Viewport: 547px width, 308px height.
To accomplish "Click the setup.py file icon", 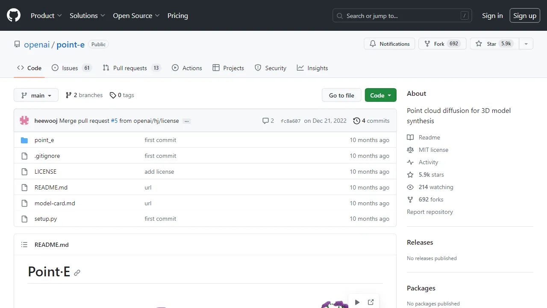I will click(x=24, y=219).
